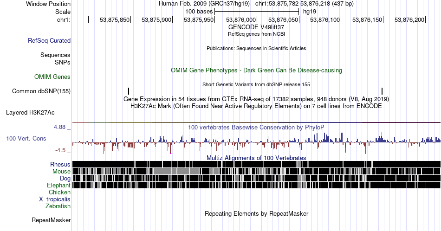Click 100 vertebrates Basewise Conservation title
441x231 pixels.
point(256,128)
